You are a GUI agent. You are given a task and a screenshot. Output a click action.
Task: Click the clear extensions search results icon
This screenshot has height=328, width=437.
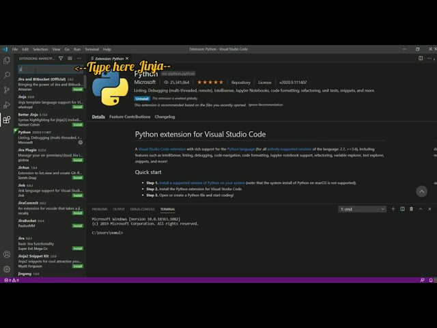70,58
